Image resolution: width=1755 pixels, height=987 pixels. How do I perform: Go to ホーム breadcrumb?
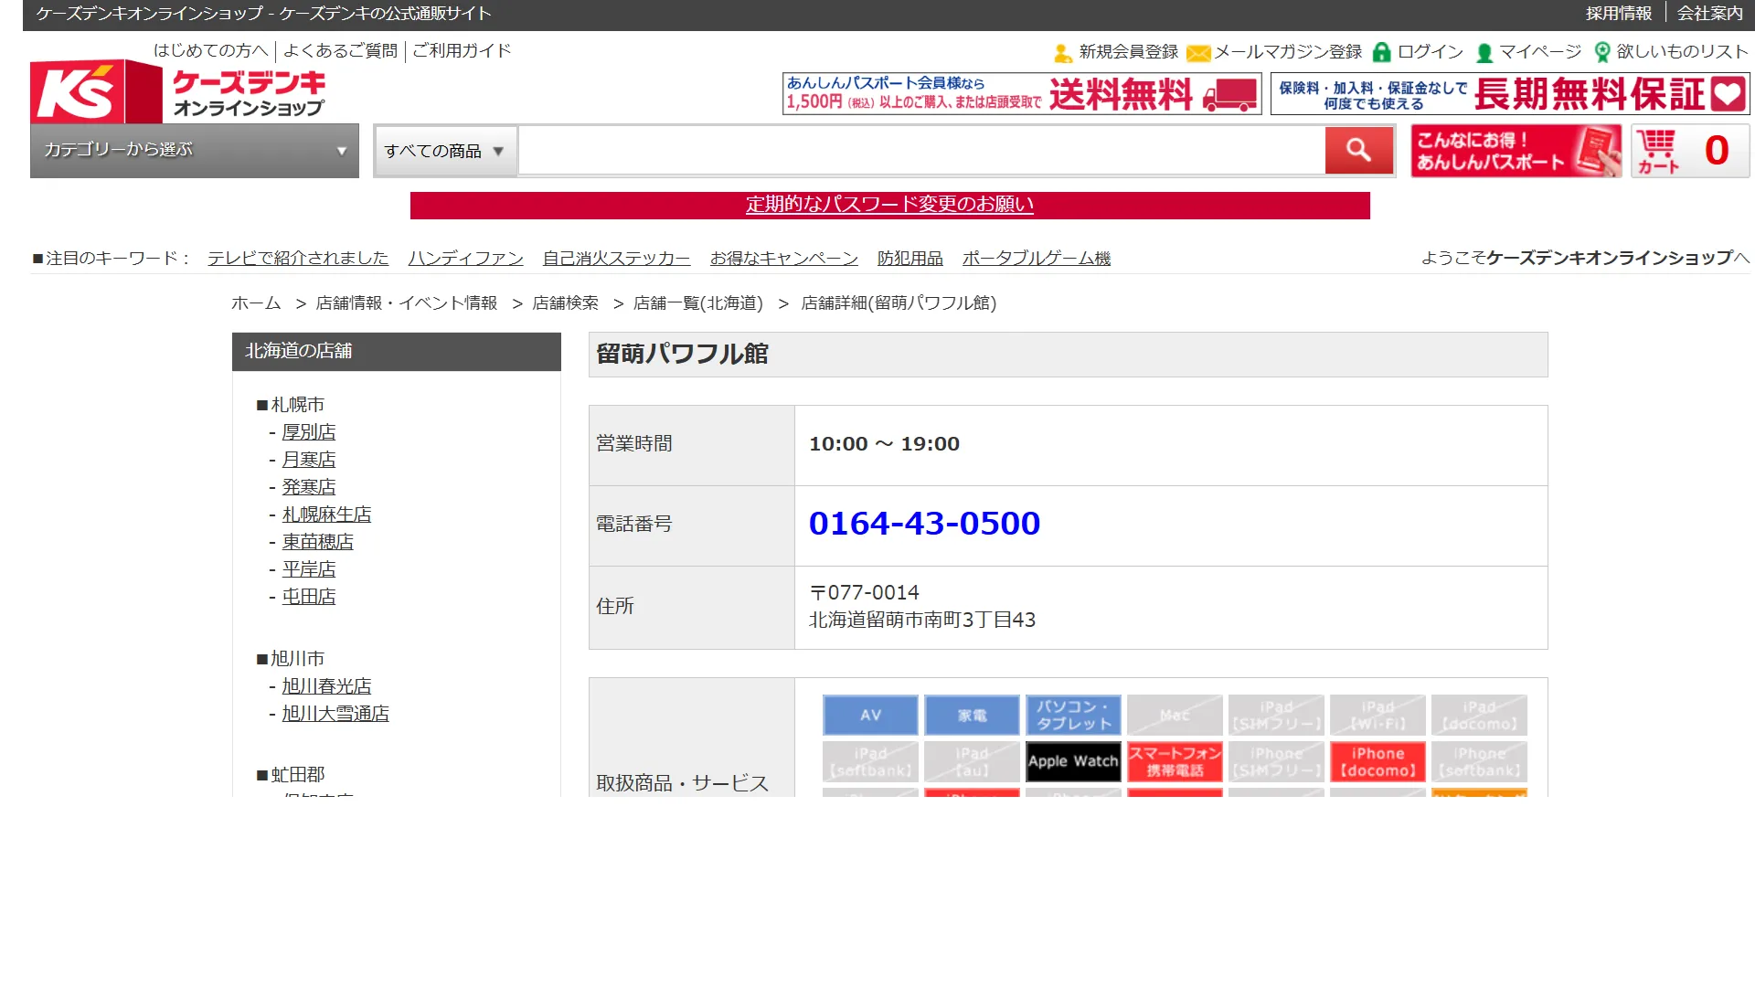tap(256, 303)
